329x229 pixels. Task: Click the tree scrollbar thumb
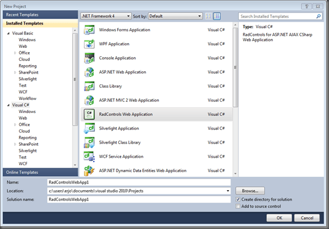(75, 80)
